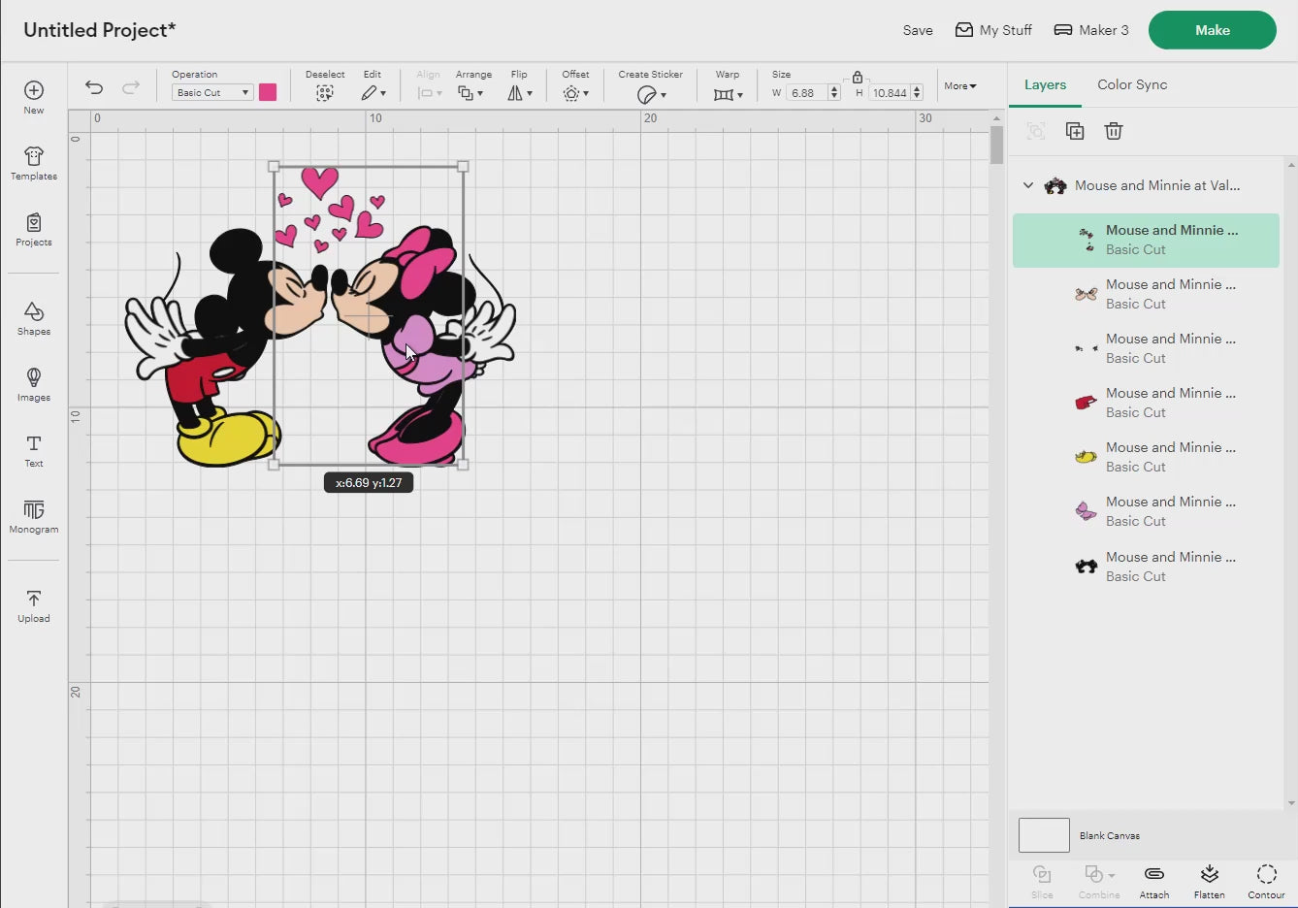Click the width stepper arrows
The height and width of the screenshot is (908, 1298).
click(834, 93)
